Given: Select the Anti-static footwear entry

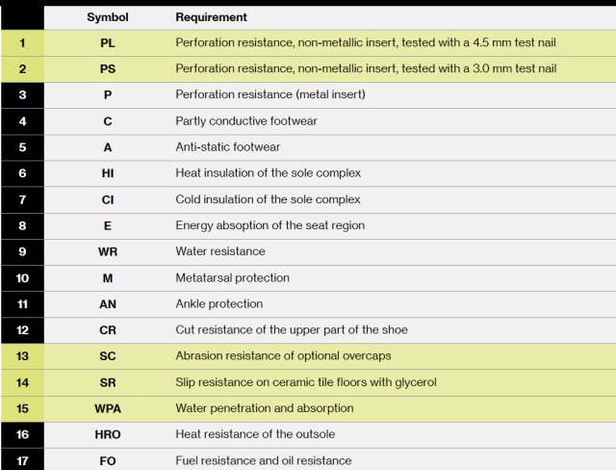Looking at the screenshot, I should (x=228, y=147).
